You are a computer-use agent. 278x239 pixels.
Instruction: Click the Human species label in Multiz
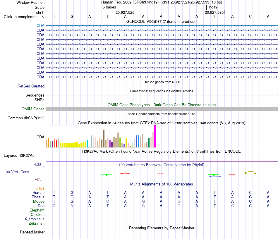[x=38, y=193]
